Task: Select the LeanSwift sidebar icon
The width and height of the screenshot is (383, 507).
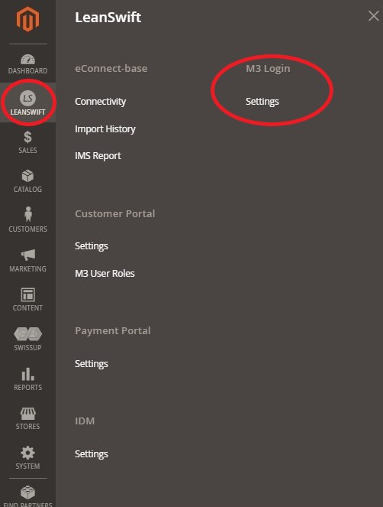Action: [x=27, y=98]
